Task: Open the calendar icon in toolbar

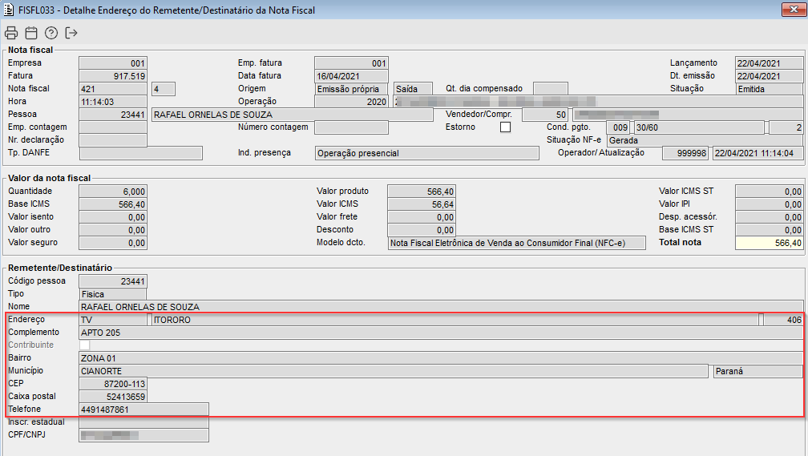Action: click(x=31, y=33)
